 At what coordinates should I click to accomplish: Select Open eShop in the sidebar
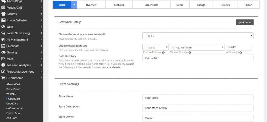click(14, 113)
